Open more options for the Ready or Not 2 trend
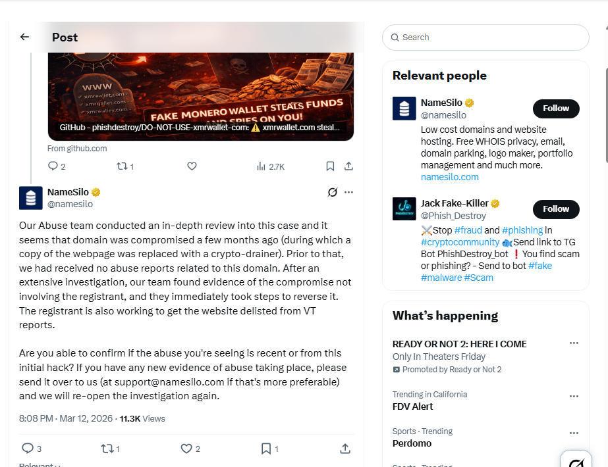Viewport: 608px width, 467px height. click(574, 343)
